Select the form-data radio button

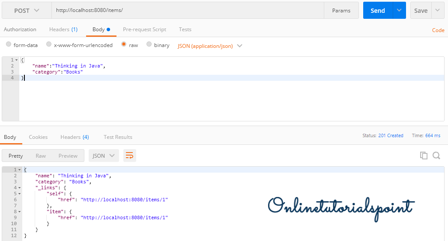click(9, 44)
